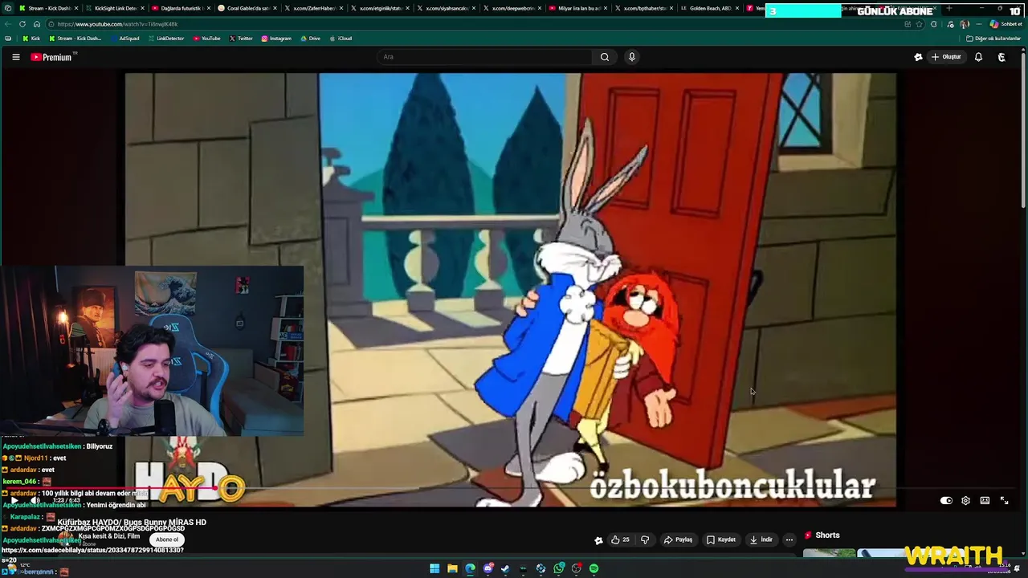Image resolution: width=1028 pixels, height=578 pixels.
Task: Enter fullscreen mode in the player
Action: (1004, 500)
